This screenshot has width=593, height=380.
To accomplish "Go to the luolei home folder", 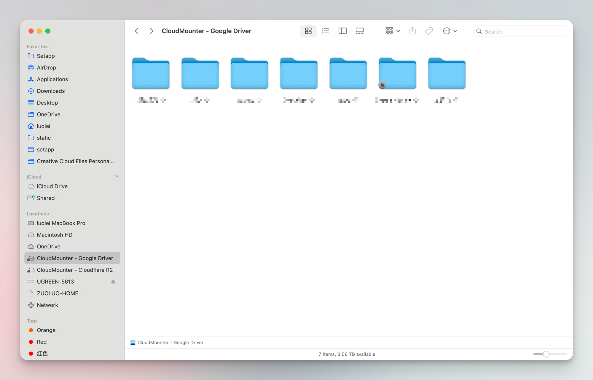I will pos(72,126).
